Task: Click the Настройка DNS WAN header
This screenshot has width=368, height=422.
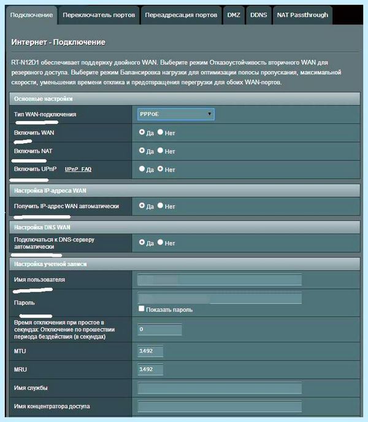Action: (185, 227)
